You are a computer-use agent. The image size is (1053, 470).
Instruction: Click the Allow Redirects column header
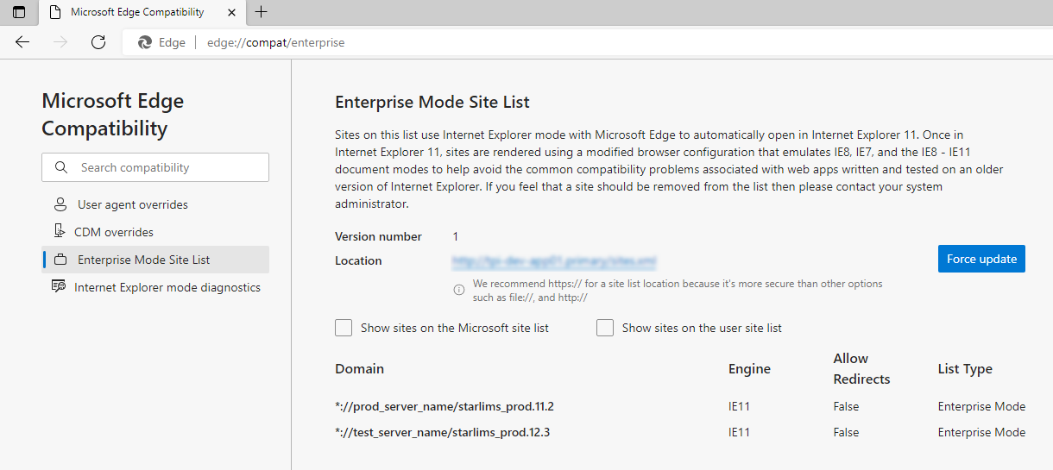pos(861,368)
